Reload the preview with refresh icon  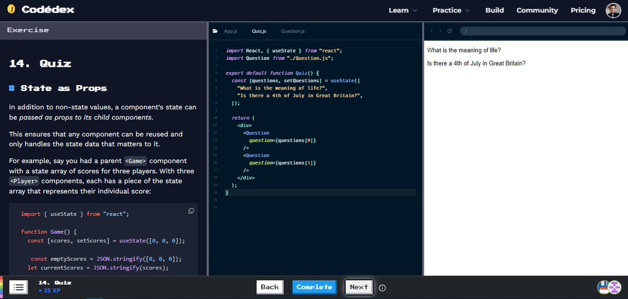click(x=450, y=31)
